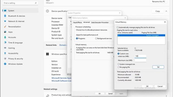Click the Time & language globe icon
Screen dimensions: 173x97
[5, 43]
